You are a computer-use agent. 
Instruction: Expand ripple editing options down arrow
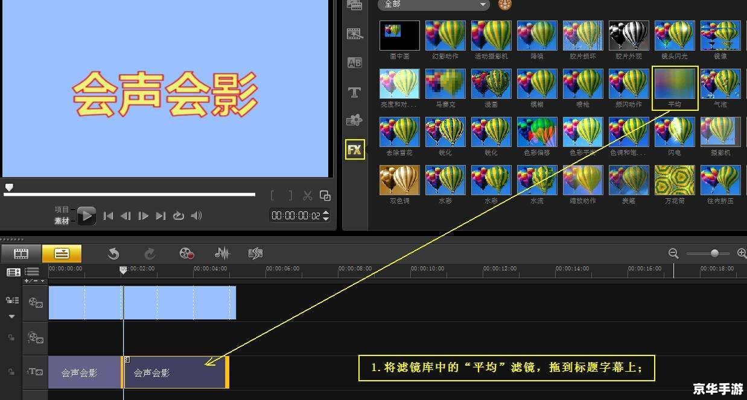(x=11, y=316)
